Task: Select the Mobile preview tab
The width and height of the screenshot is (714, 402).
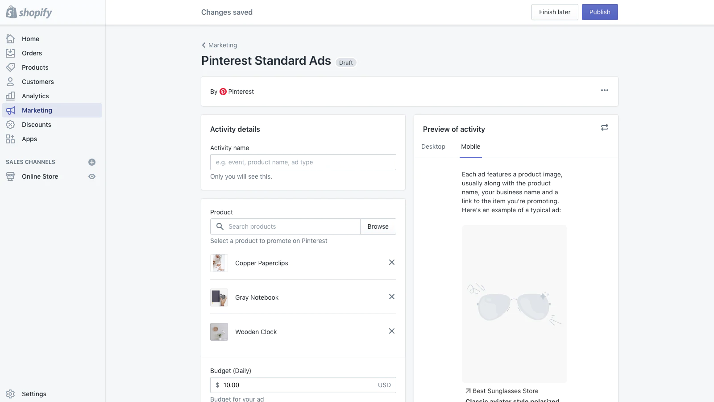Action: coord(470,147)
